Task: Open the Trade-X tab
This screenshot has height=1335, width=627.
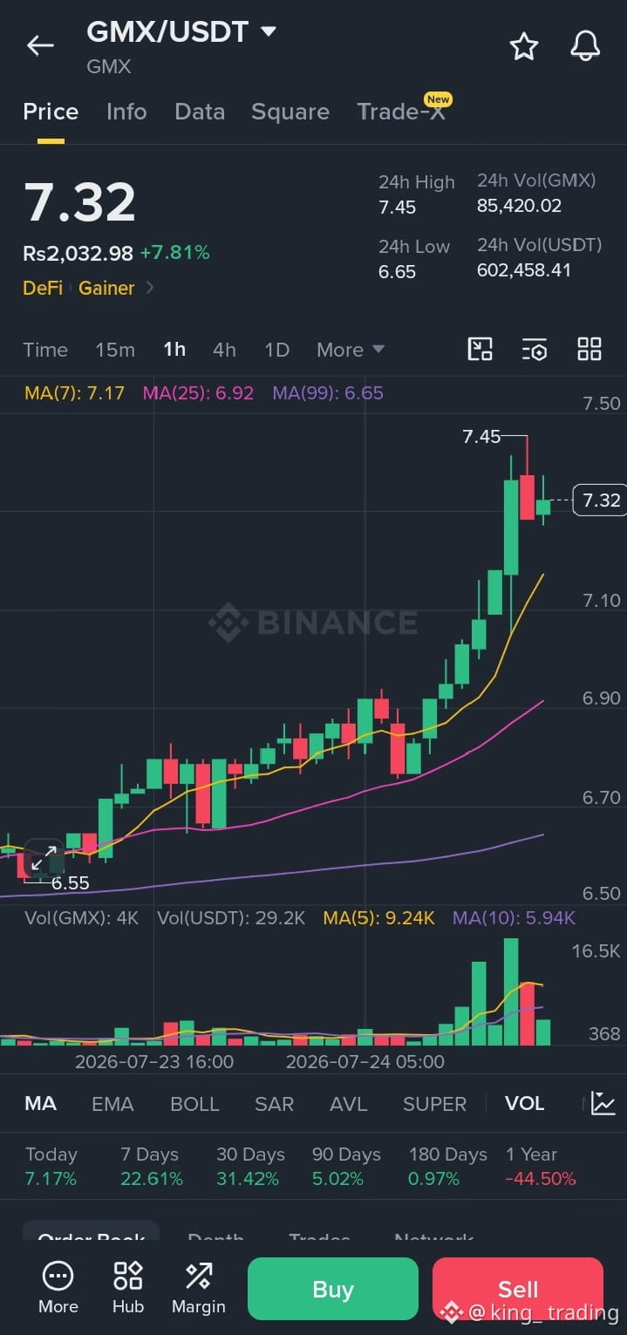Action: click(400, 112)
